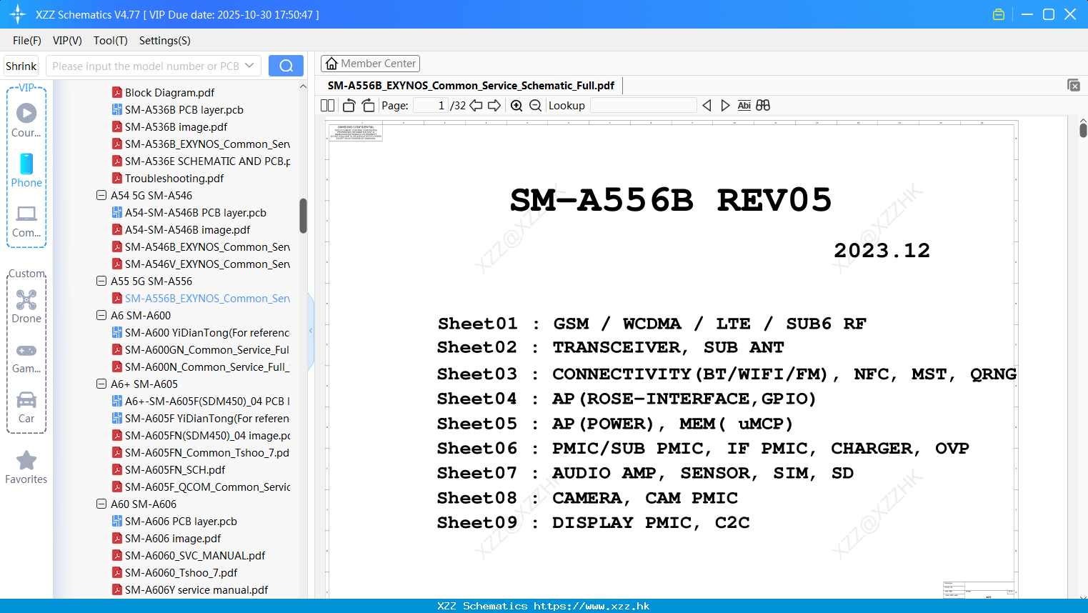The width and height of the screenshot is (1088, 613).
Task: Open the Courses sidebar icon
Action: (x=26, y=113)
